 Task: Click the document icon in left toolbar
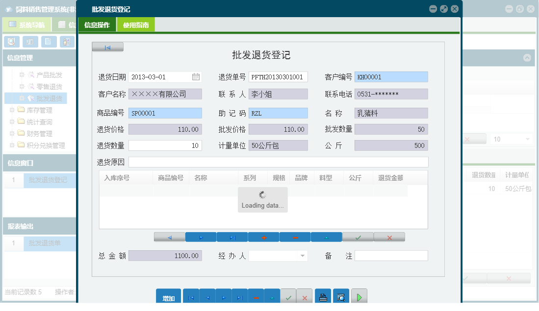point(49,42)
